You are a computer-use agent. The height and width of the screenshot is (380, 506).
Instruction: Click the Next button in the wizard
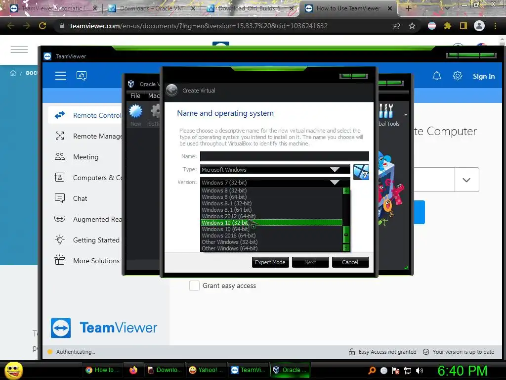point(310,262)
